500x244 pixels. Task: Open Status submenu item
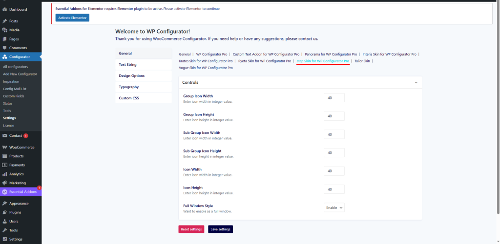(8, 103)
